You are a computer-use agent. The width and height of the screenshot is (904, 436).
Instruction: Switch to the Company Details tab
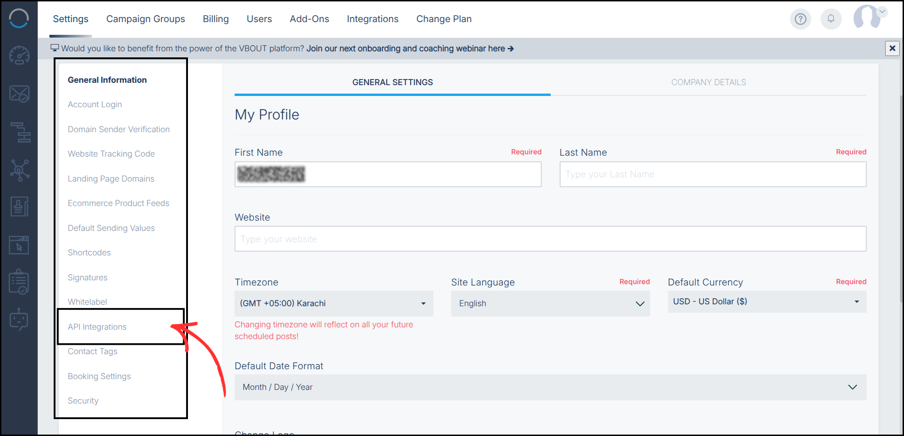pyautogui.click(x=708, y=82)
